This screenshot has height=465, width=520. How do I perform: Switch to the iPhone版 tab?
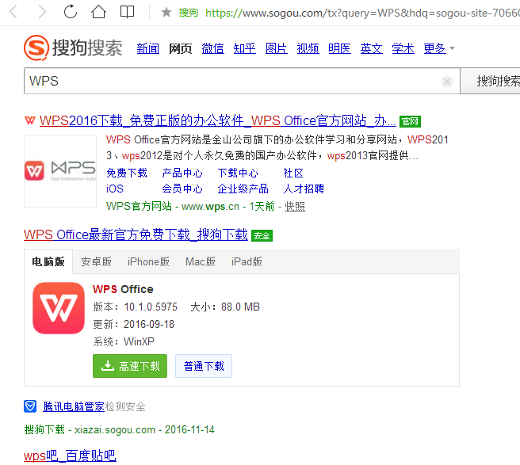[148, 261]
